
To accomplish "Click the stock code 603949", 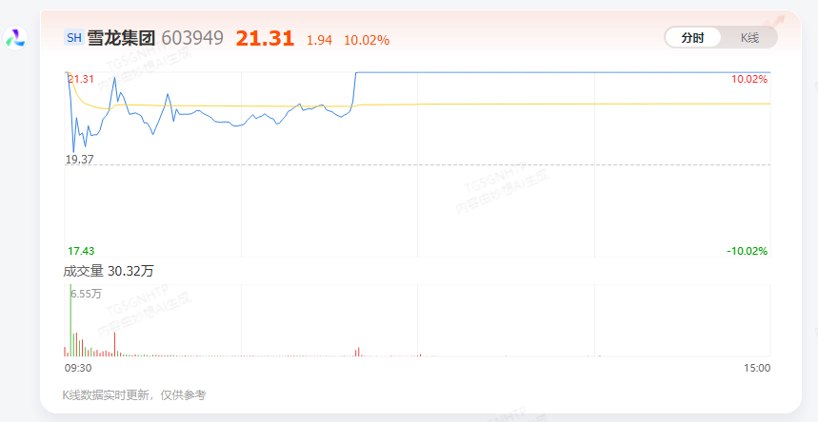I will click(192, 38).
